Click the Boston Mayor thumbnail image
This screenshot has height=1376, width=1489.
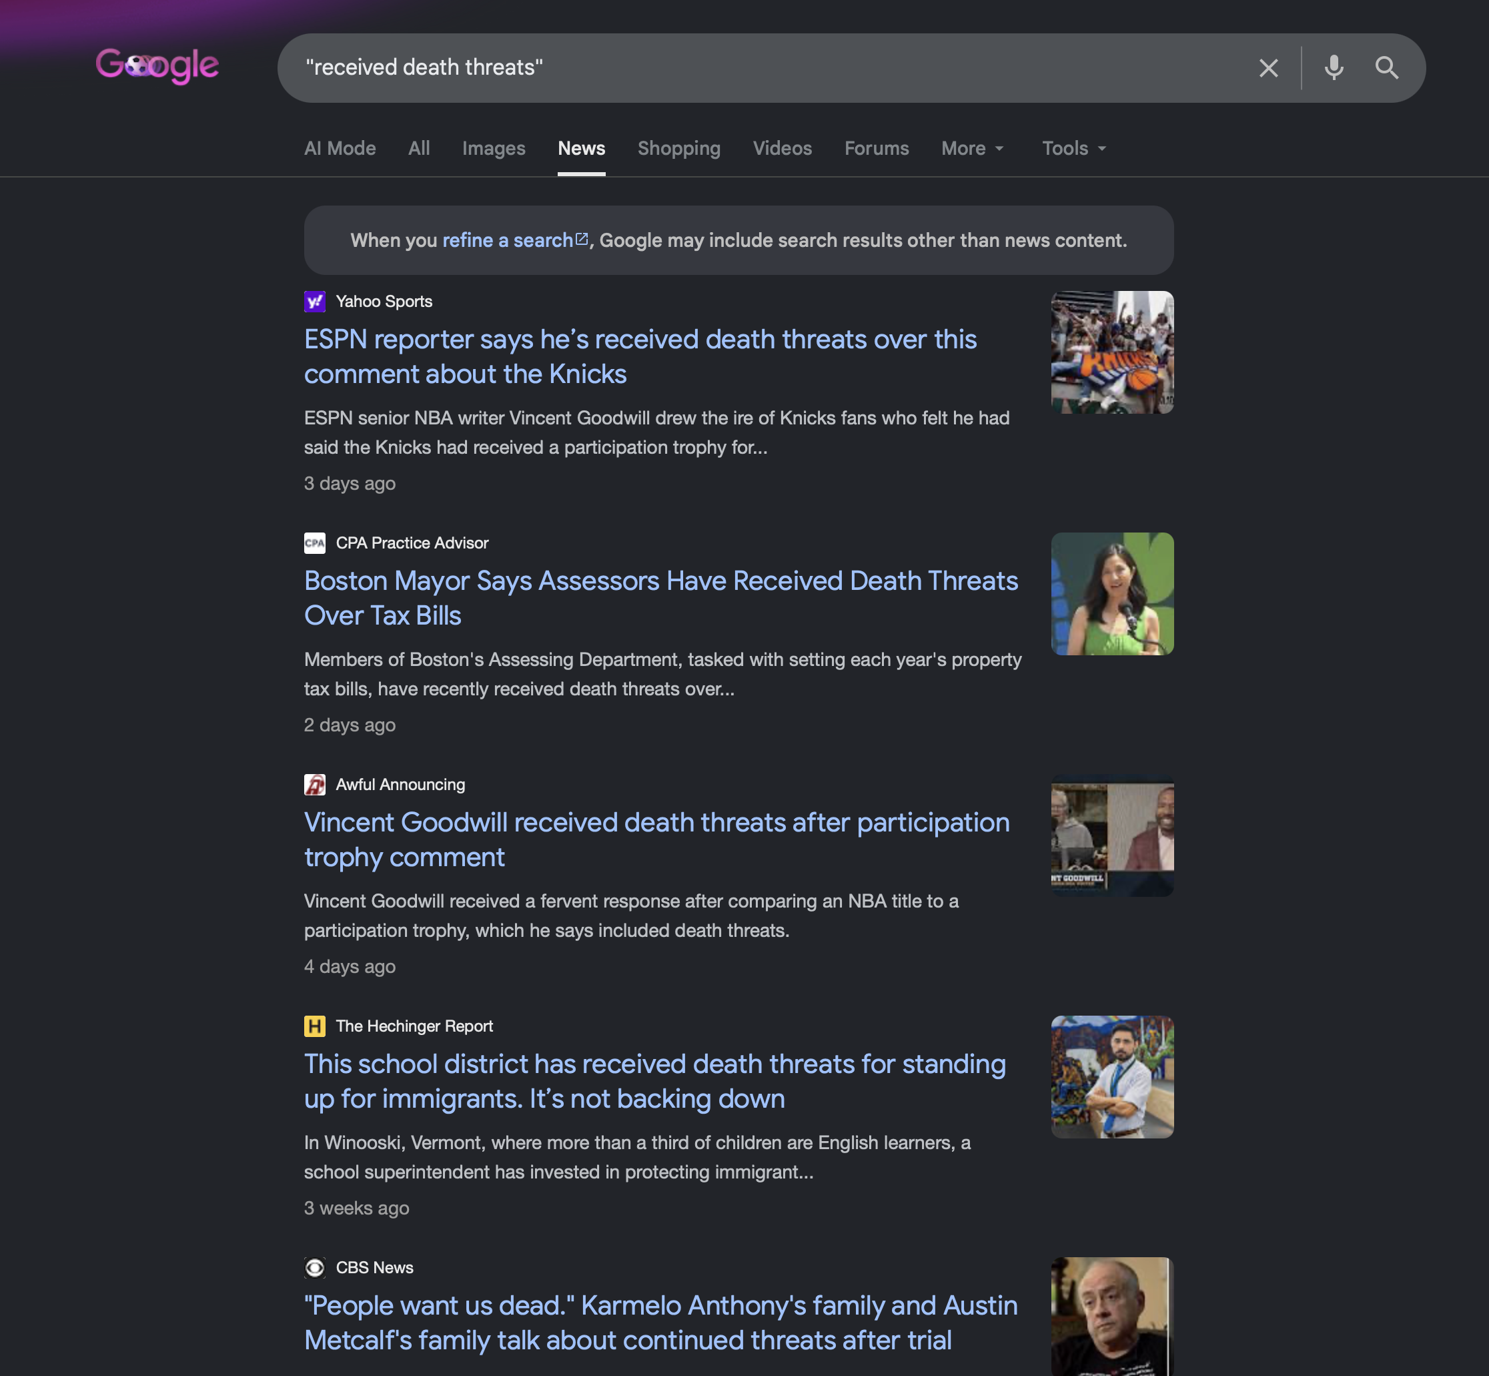click(x=1112, y=593)
